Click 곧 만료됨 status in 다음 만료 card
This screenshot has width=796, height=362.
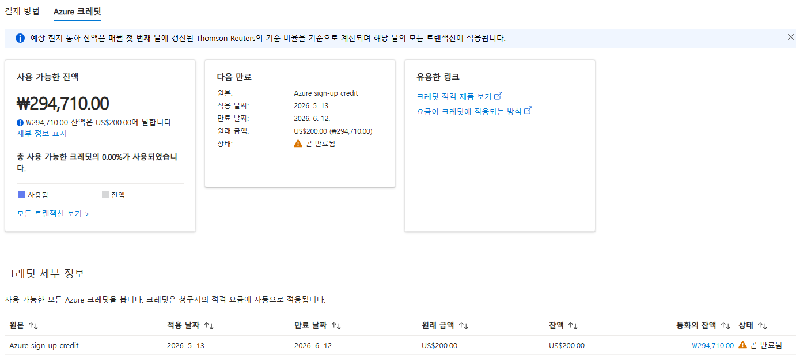[320, 144]
